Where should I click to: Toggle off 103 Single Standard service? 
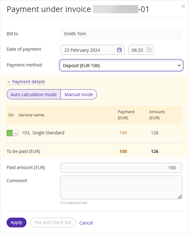(x=13, y=133)
